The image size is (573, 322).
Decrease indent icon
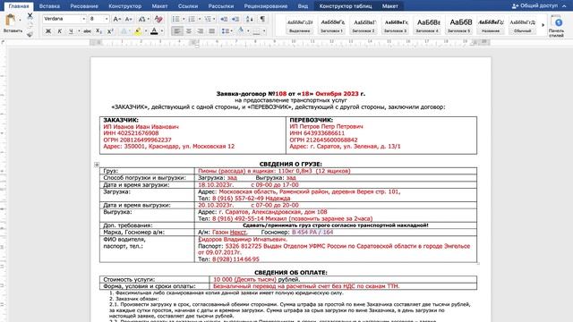[224, 19]
